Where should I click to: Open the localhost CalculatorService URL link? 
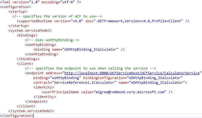132,73
